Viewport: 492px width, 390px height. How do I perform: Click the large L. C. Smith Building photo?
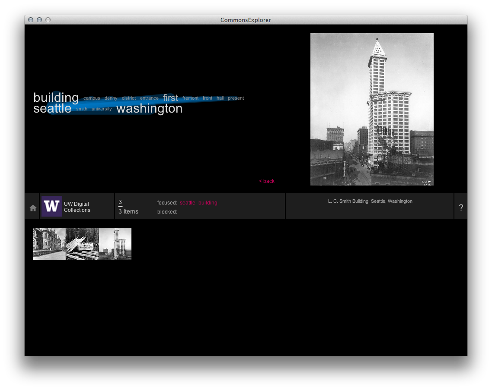(372, 109)
